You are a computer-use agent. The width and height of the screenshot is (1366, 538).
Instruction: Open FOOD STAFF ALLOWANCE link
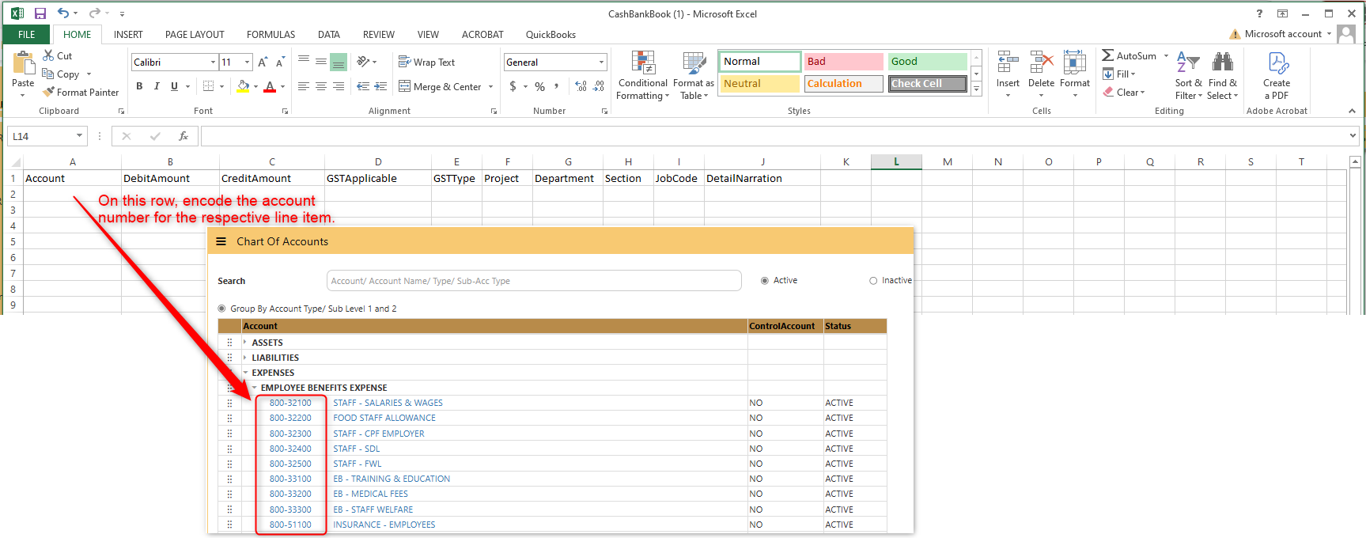pos(384,418)
